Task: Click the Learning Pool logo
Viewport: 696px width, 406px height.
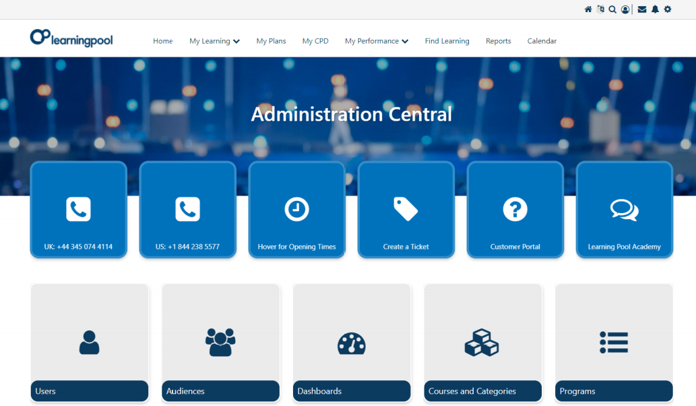Action: 71,38
